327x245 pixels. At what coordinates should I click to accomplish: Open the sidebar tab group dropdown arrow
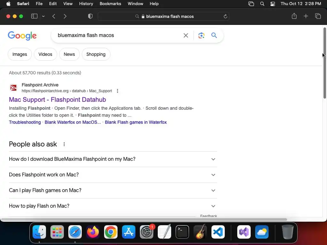pos(43,16)
